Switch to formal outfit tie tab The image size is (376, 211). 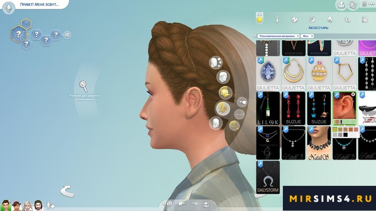point(277,20)
